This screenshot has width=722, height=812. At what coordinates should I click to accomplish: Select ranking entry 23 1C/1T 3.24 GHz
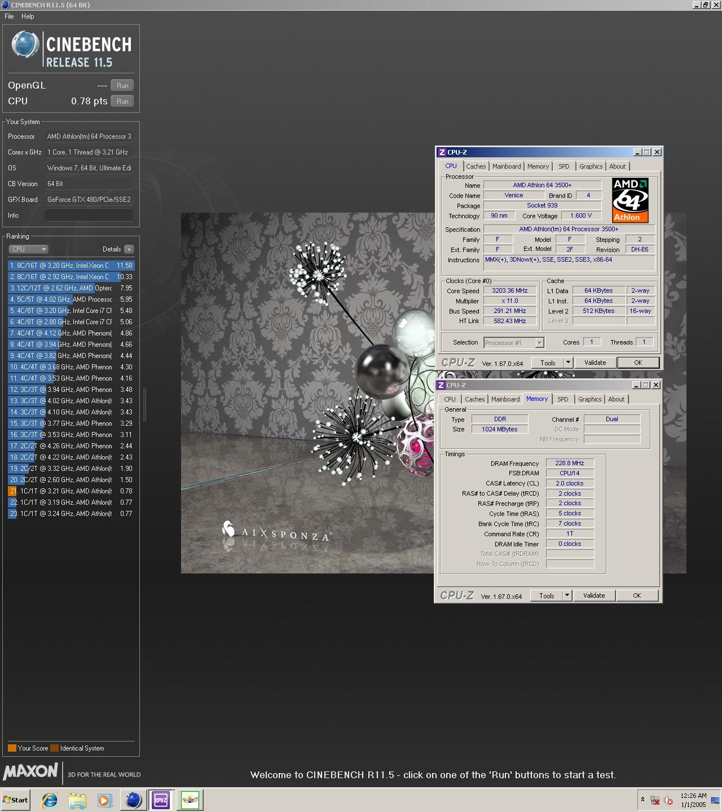(71, 514)
